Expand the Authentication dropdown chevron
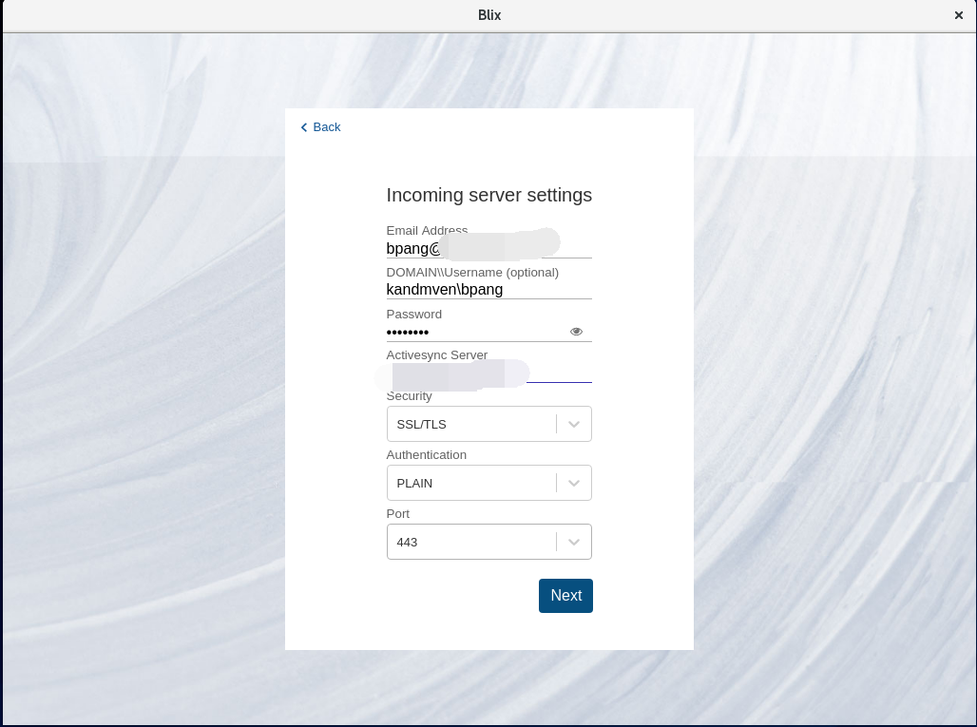The width and height of the screenshot is (977, 727). point(574,483)
